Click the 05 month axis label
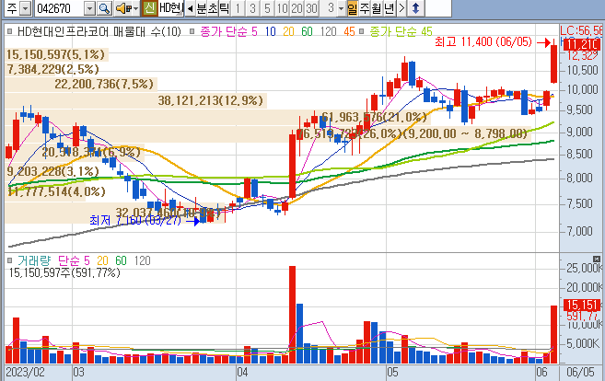 [392, 373]
